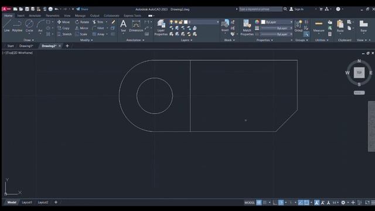
Task: Add a new layout with plus button
Action: click(56, 202)
